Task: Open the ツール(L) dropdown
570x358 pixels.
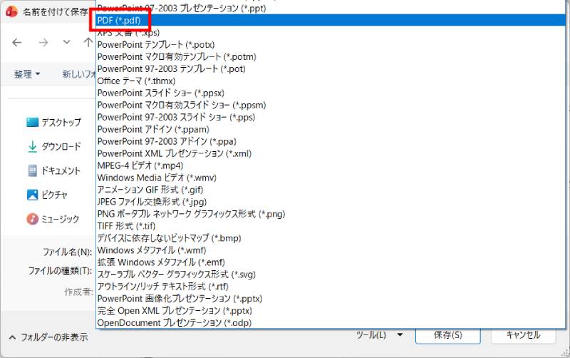Action: tap(379, 334)
